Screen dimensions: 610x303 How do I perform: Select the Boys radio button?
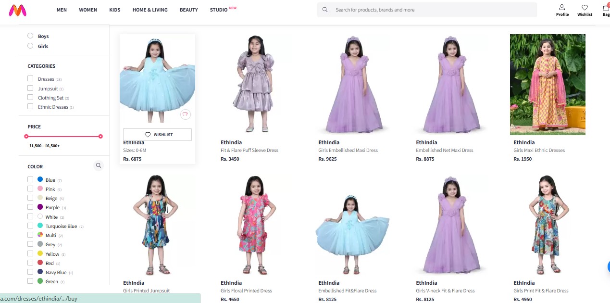(x=30, y=36)
